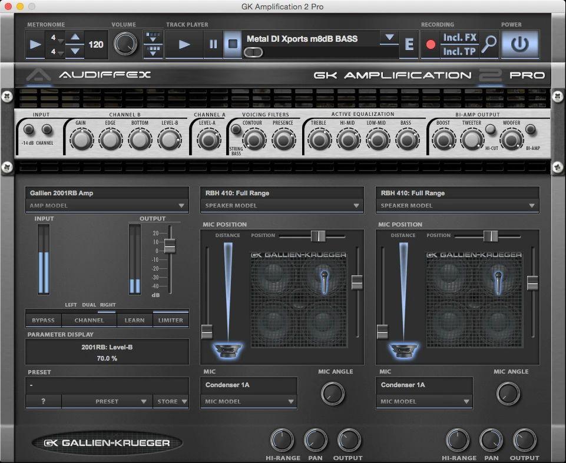Open the Amp Model dropdown
566x463 pixels.
(x=107, y=205)
